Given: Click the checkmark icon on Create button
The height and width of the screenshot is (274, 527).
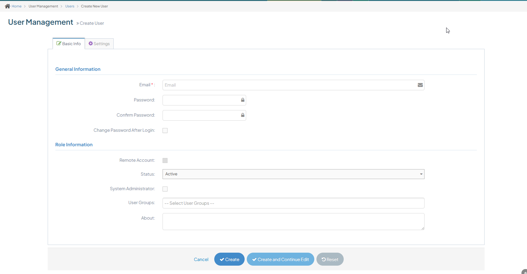Looking at the screenshot, I should [x=222, y=259].
